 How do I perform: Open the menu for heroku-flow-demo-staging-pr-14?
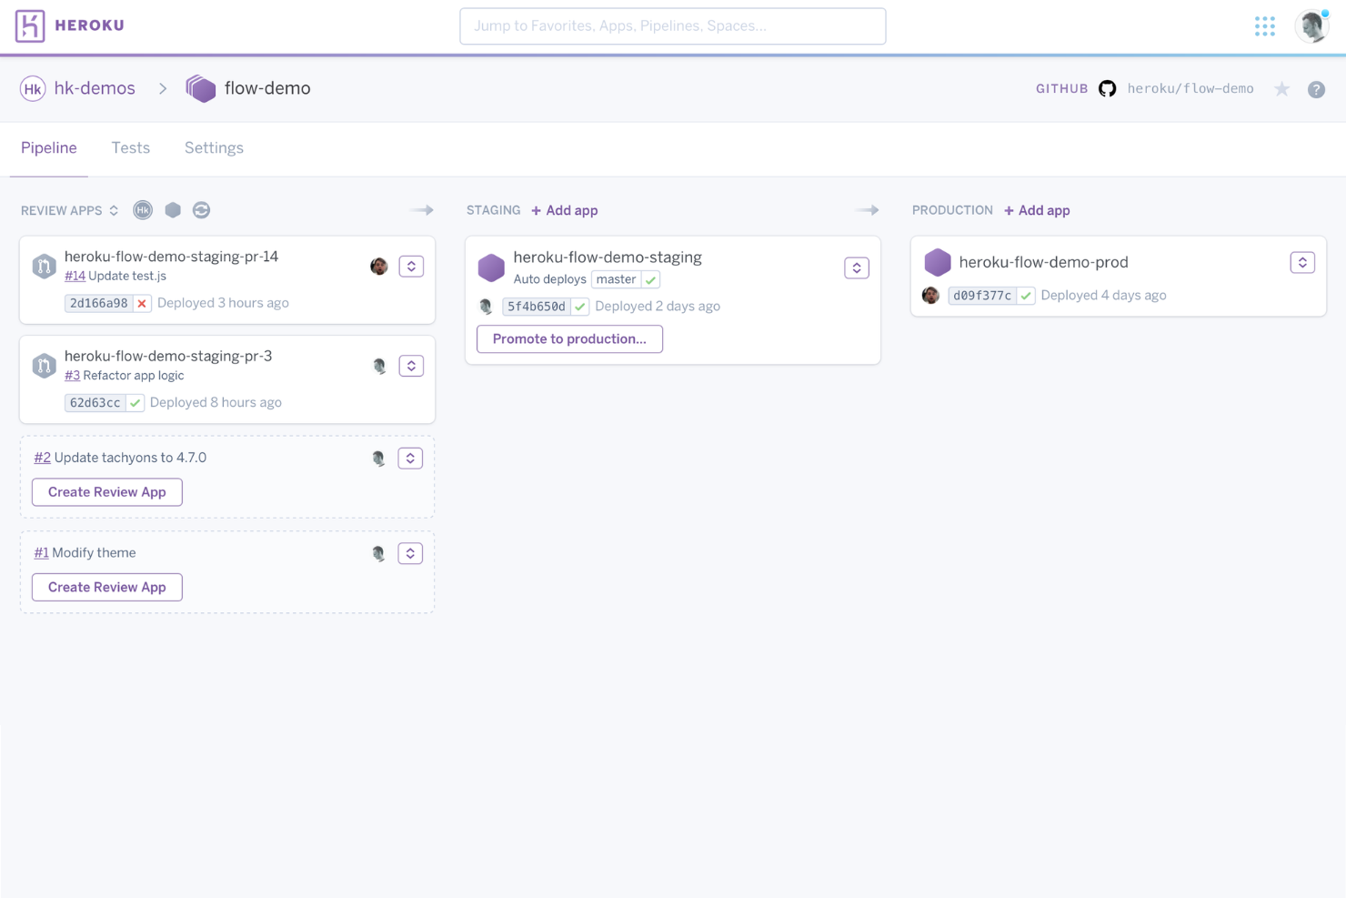(411, 266)
